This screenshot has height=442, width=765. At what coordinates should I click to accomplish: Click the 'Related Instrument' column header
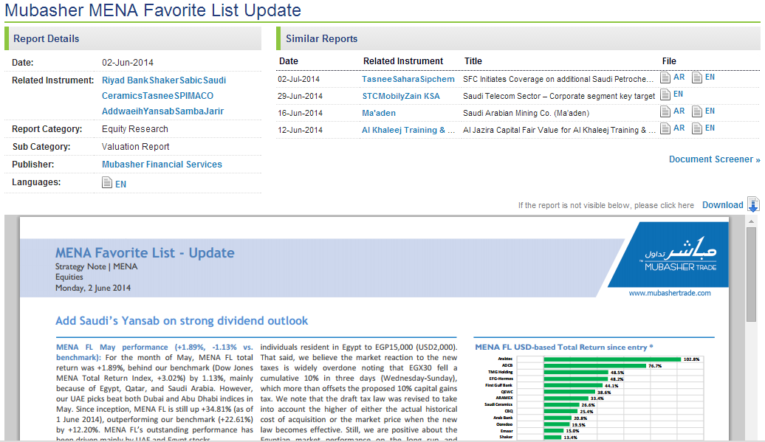pos(403,61)
